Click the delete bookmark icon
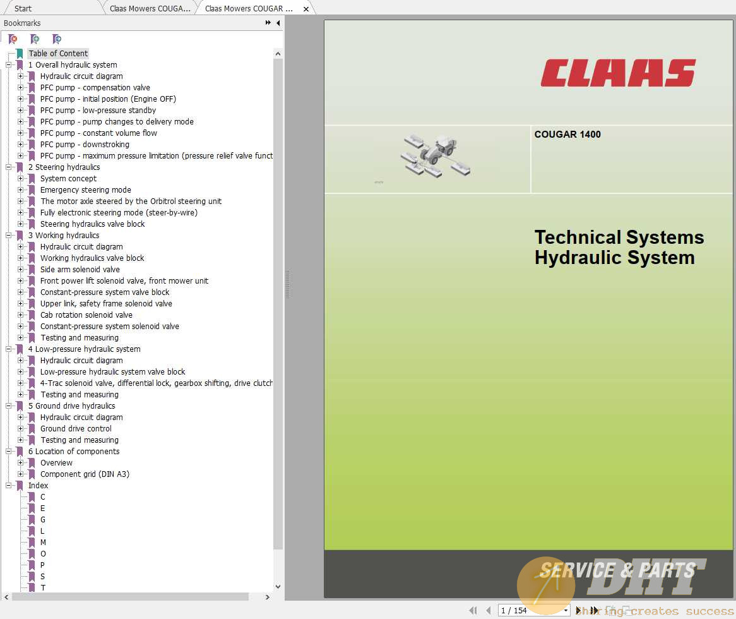The height and width of the screenshot is (619, 736). (13, 39)
